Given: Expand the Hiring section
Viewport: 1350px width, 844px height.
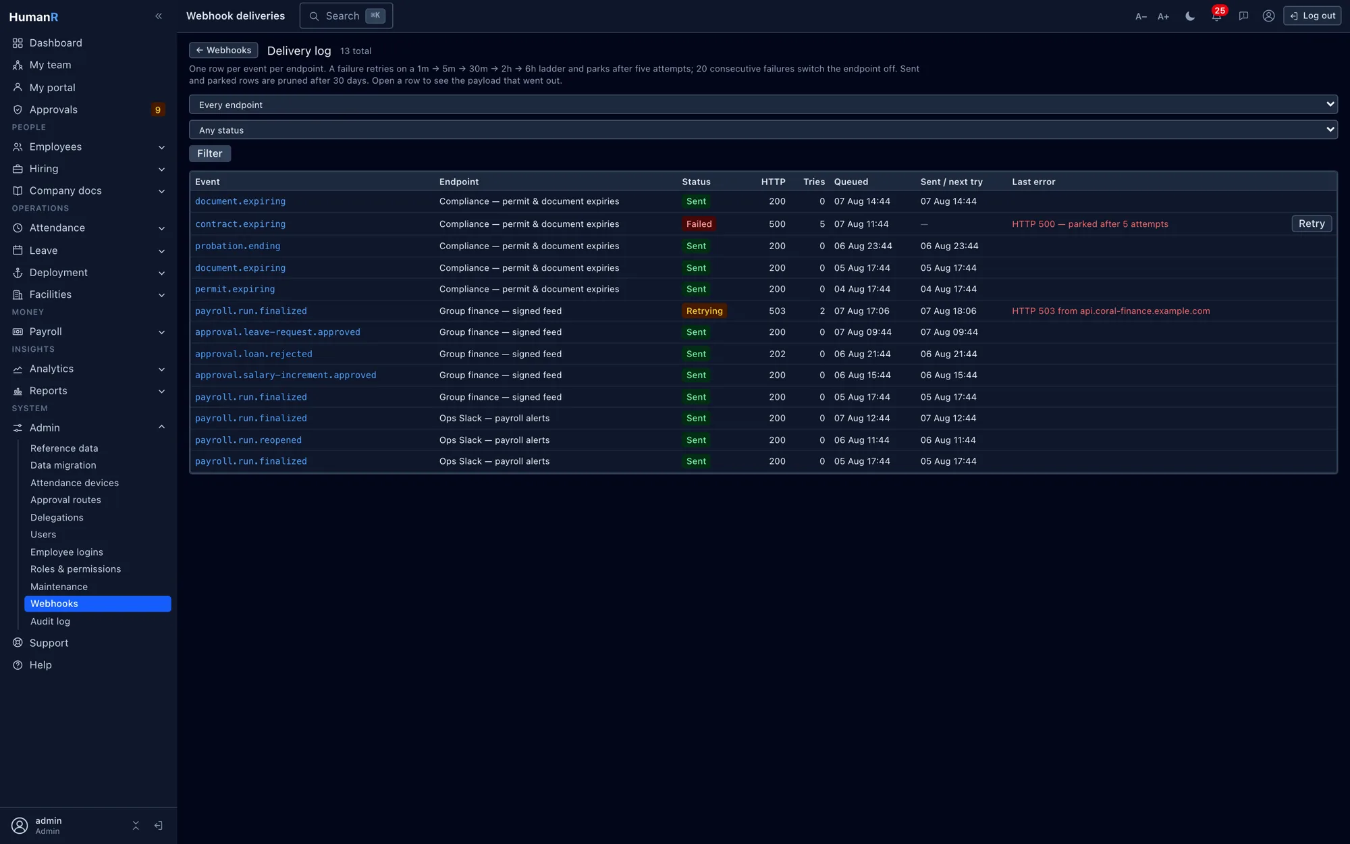Looking at the screenshot, I should point(88,169).
